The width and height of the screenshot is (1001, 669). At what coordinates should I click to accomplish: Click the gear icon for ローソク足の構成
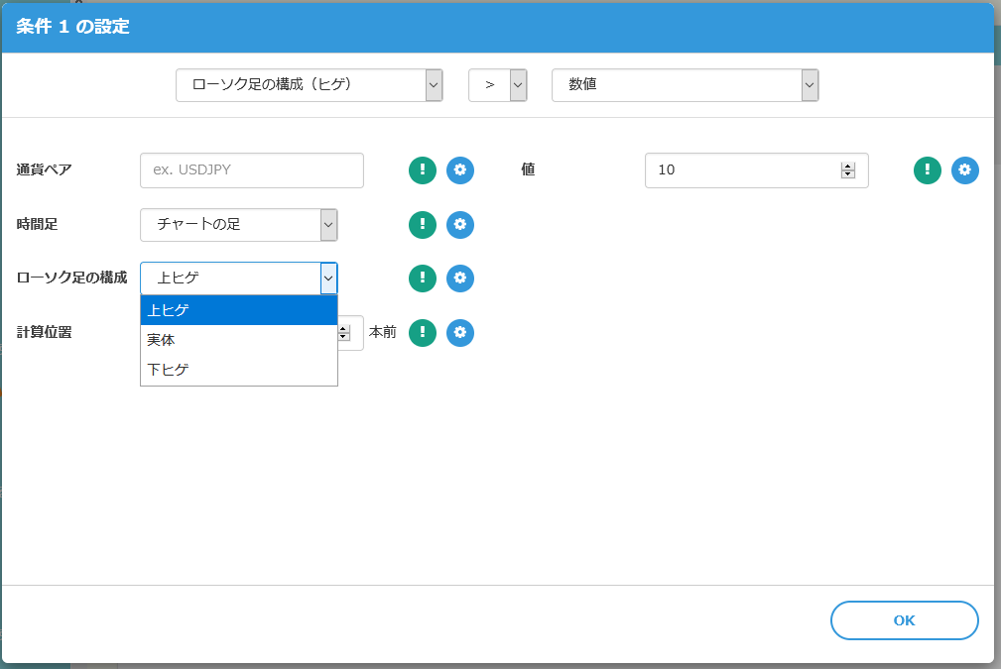click(460, 279)
